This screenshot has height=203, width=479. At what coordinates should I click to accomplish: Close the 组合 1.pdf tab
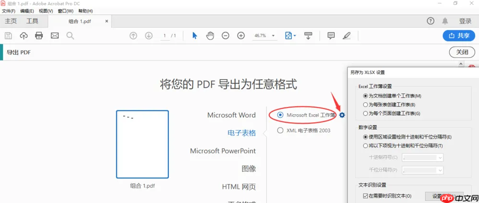click(107, 21)
